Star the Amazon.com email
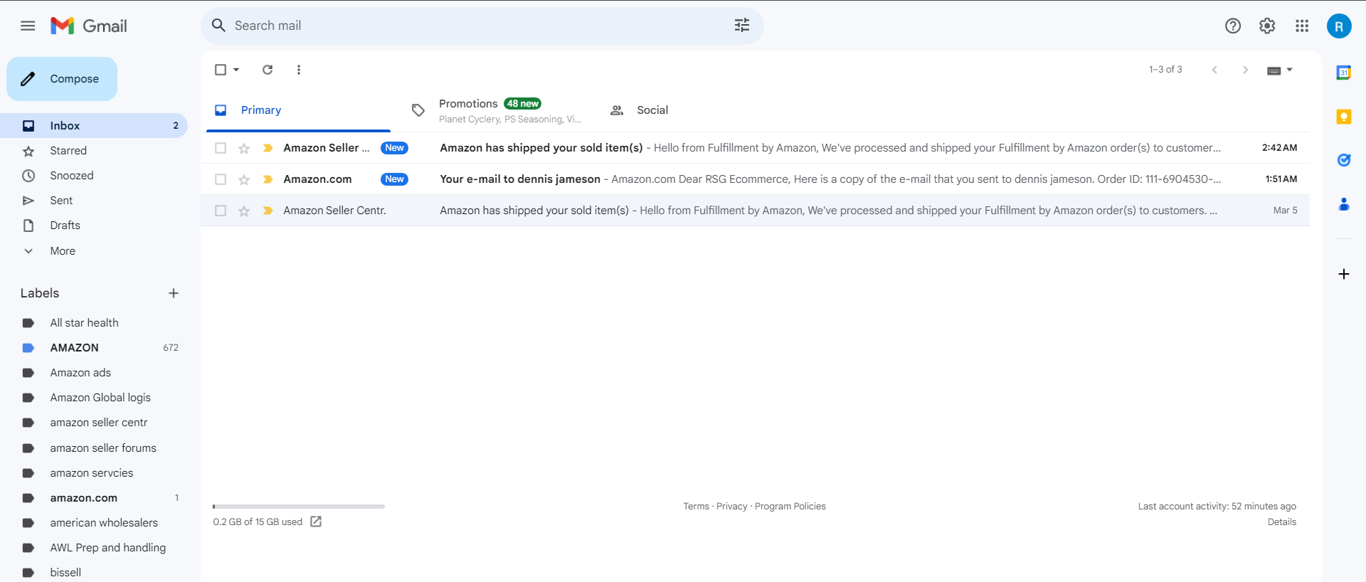Image resolution: width=1366 pixels, height=582 pixels. click(244, 179)
